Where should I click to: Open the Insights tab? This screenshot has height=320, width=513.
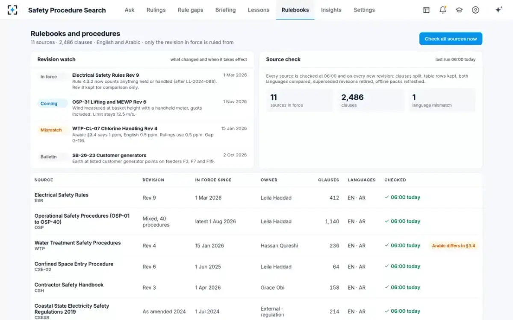(331, 10)
